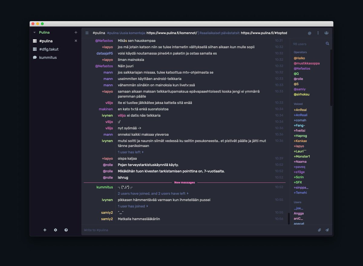Click the server icon beside #dfig.takut
Screen dimensions: 363x266
(35, 49)
